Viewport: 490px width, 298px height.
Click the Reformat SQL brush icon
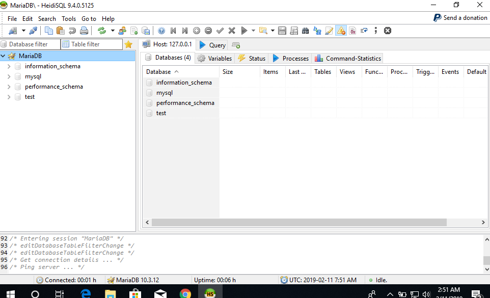[x=329, y=31]
